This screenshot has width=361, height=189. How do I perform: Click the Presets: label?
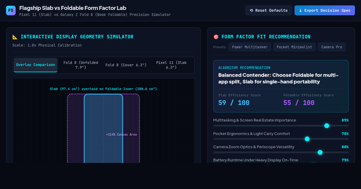[x=220, y=47]
